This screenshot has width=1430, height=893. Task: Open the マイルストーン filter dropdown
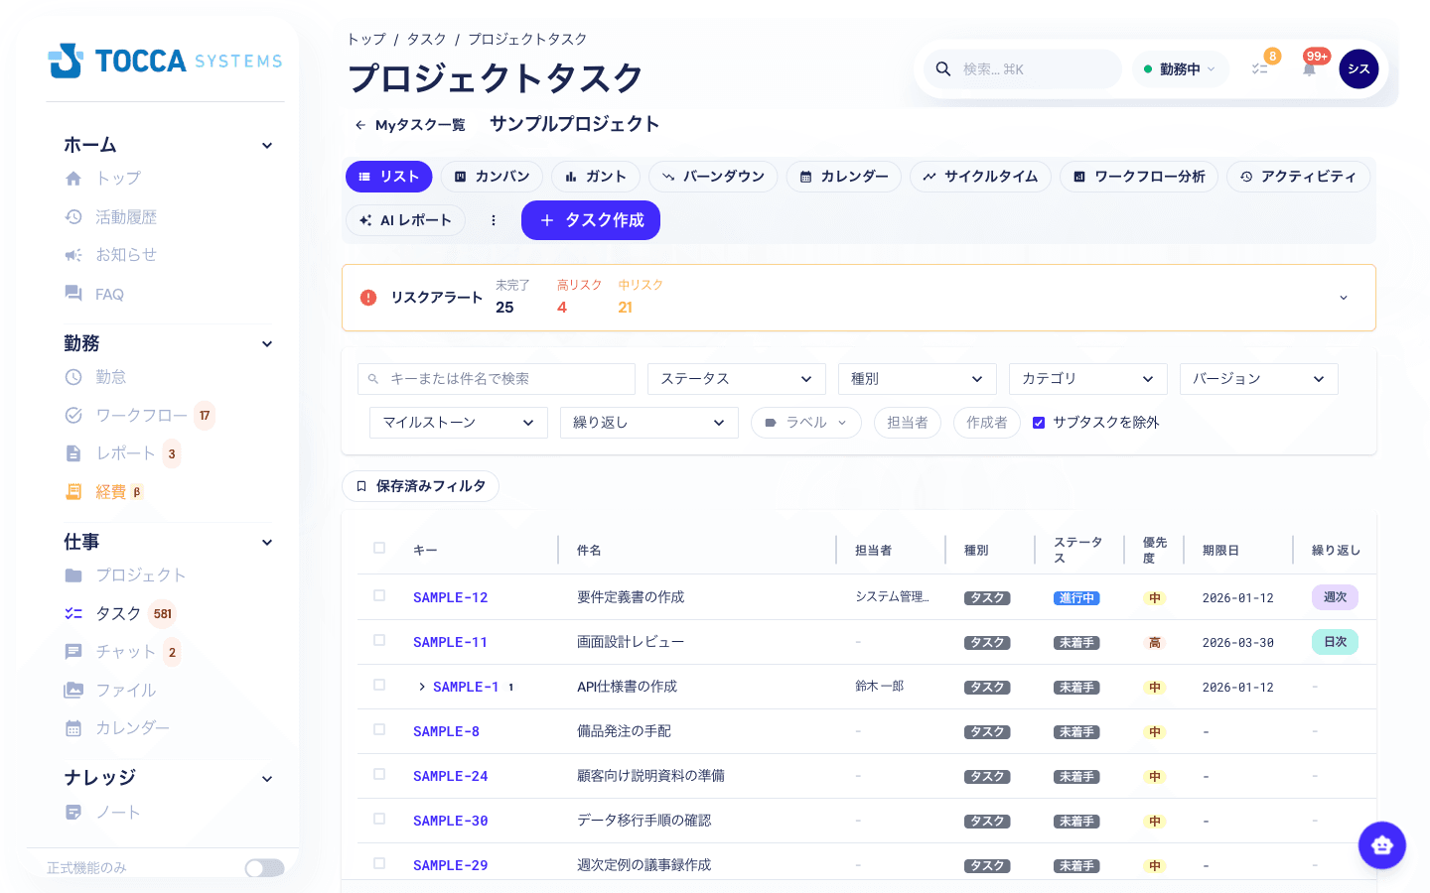[x=459, y=423]
